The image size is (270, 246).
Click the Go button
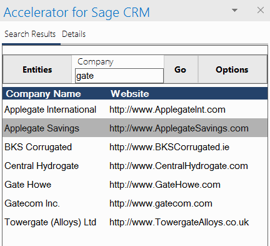pos(181,69)
